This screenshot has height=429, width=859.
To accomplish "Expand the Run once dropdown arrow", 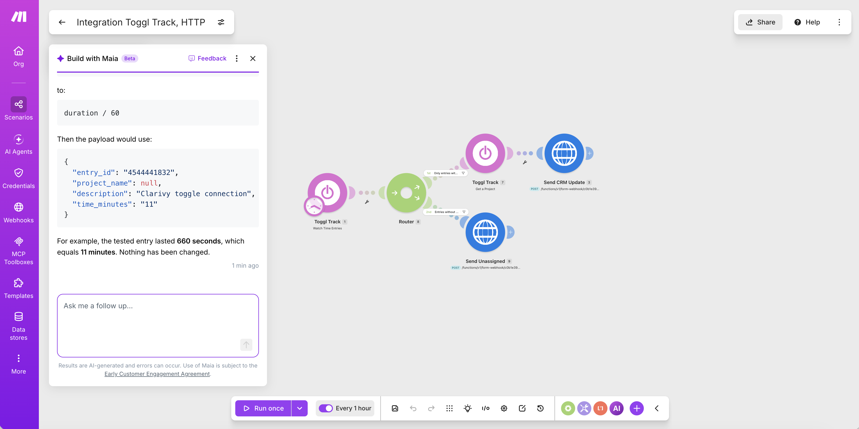I will (x=300, y=408).
